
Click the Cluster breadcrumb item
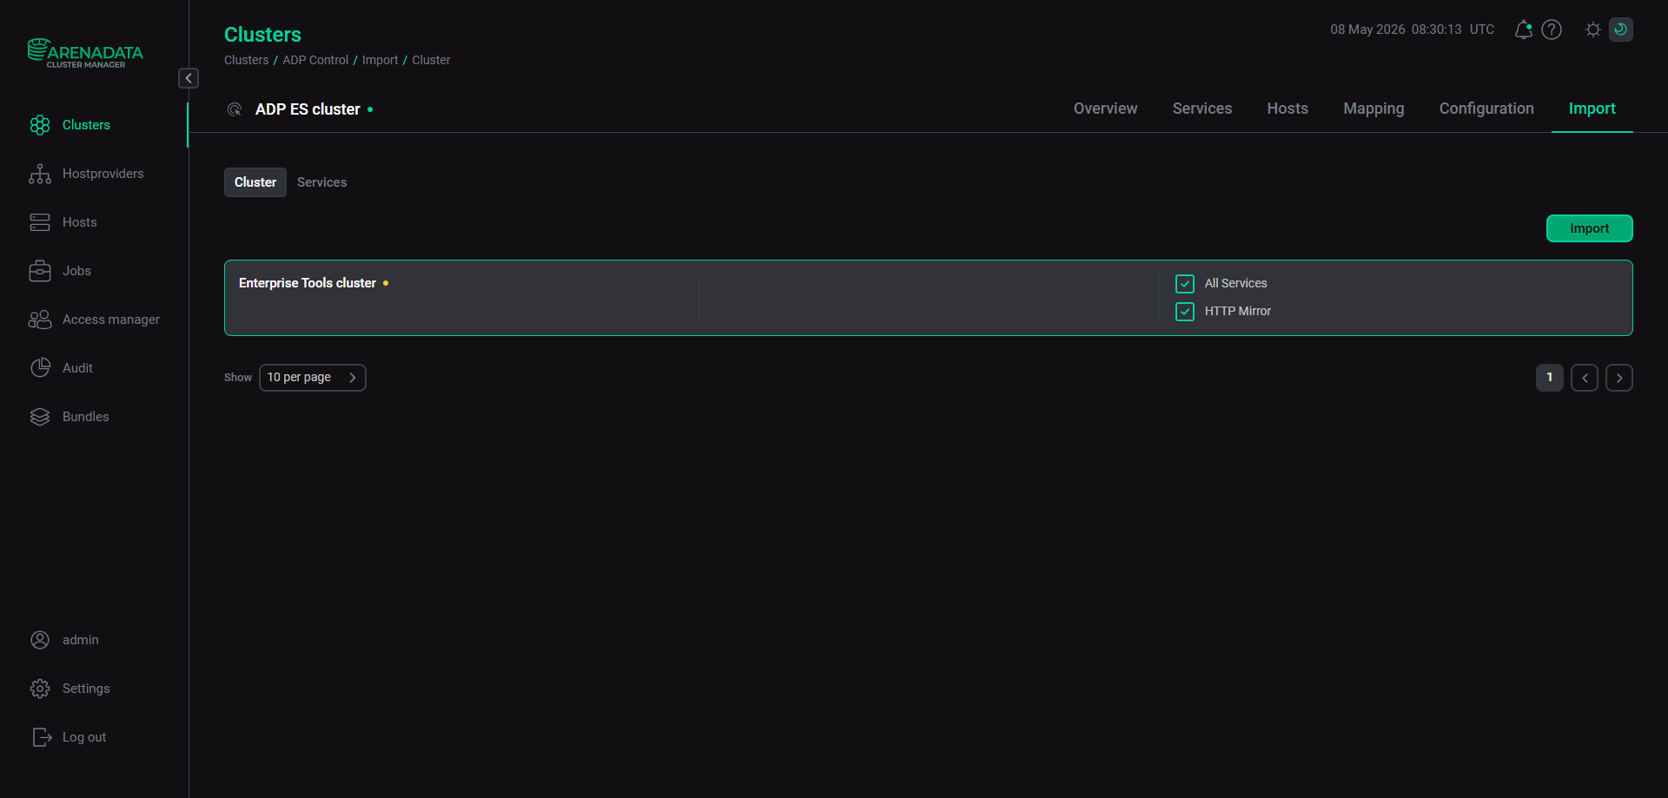[431, 60]
